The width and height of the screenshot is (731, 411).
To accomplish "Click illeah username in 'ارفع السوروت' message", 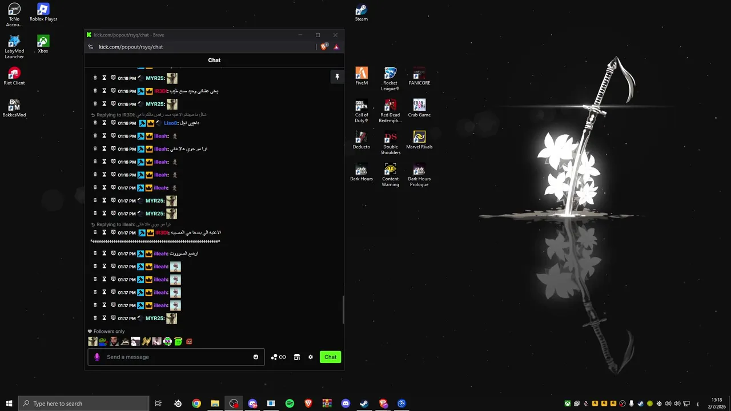I will [161, 253].
